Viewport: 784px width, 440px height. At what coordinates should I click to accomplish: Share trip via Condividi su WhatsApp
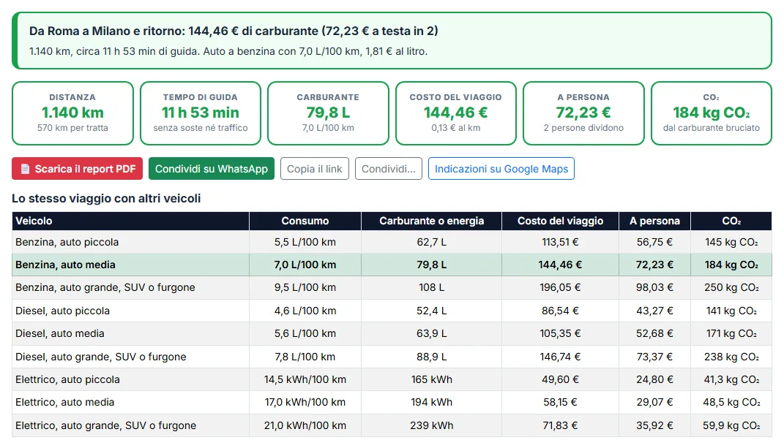212,169
